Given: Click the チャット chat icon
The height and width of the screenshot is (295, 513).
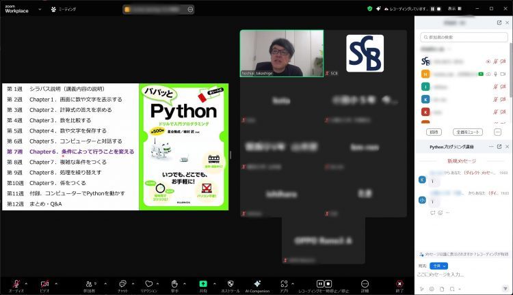Looking at the screenshot, I should (122, 283).
